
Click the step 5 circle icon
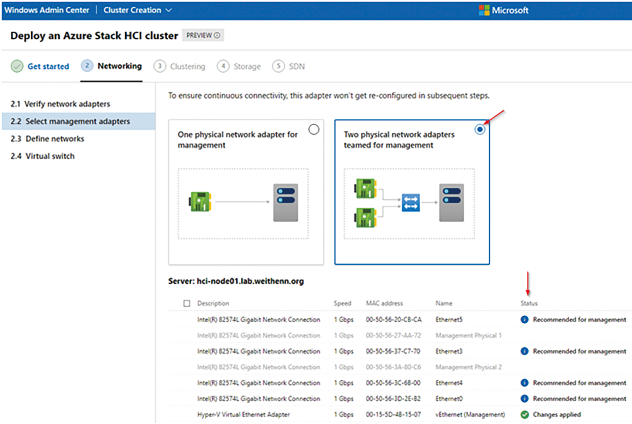278,66
